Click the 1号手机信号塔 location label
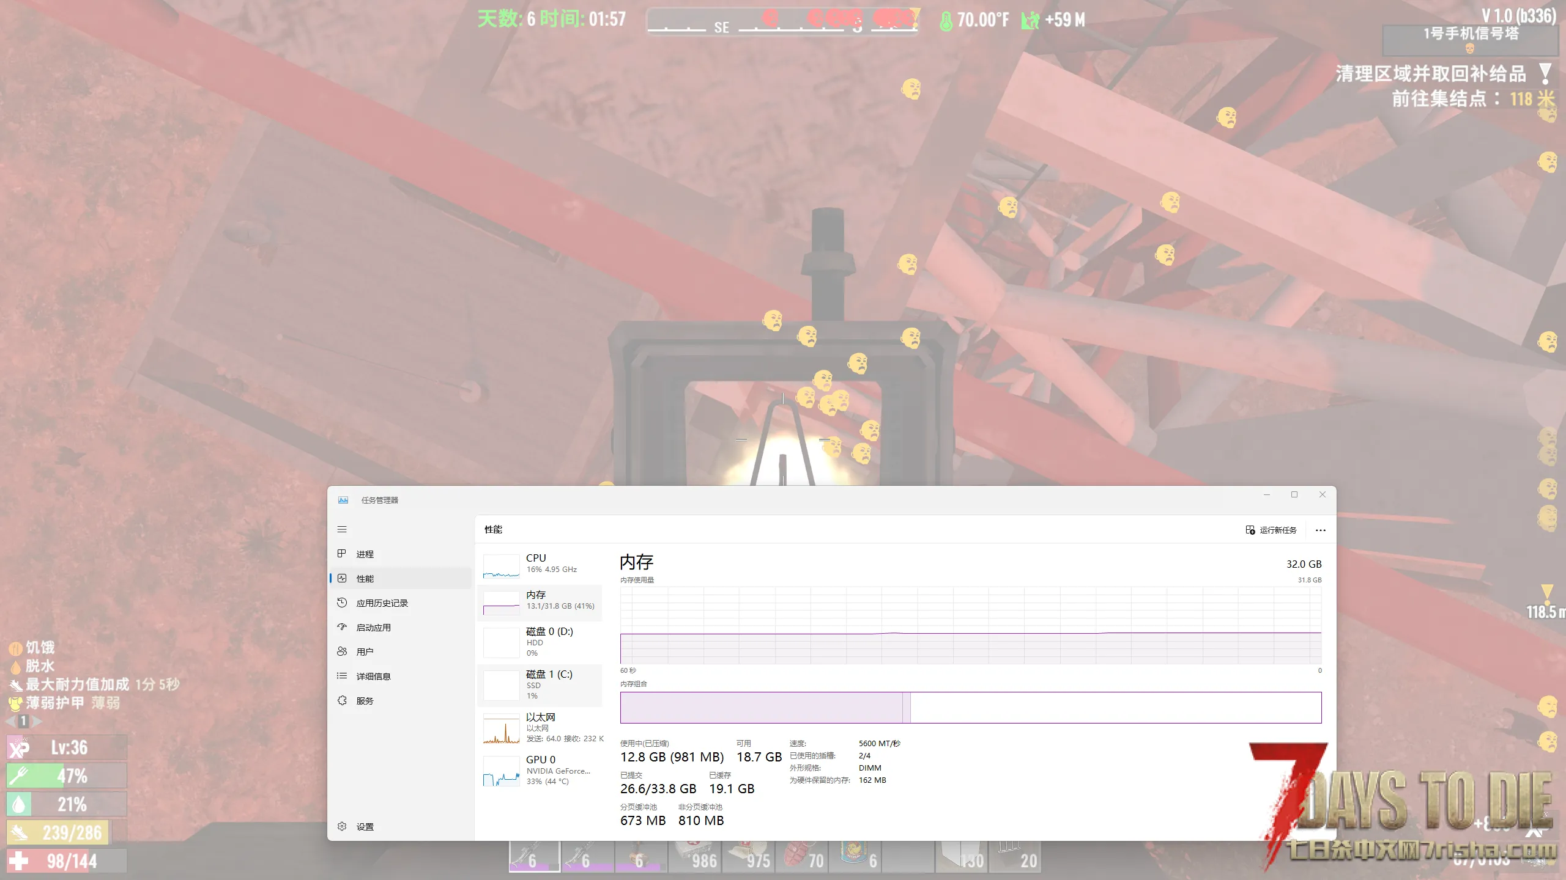 pyautogui.click(x=1471, y=33)
